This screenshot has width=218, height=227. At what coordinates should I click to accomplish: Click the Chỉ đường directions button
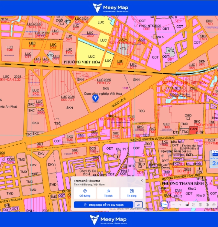tap(85, 193)
